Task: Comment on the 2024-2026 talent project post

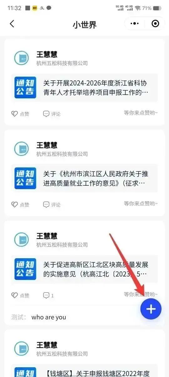Action: pyautogui.click(x=52, y=114)
